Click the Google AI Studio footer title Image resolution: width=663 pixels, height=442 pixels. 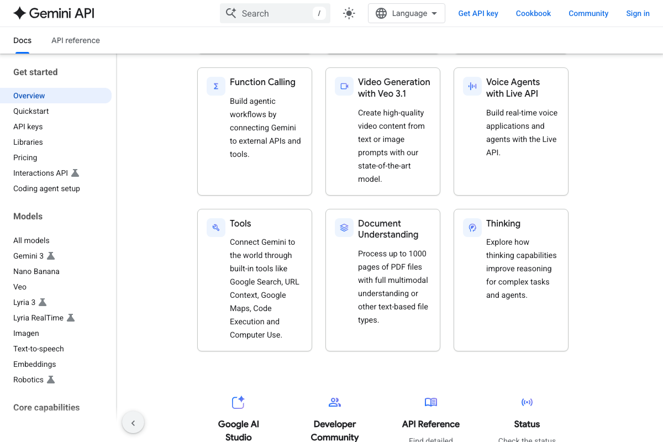pos(239,430)
